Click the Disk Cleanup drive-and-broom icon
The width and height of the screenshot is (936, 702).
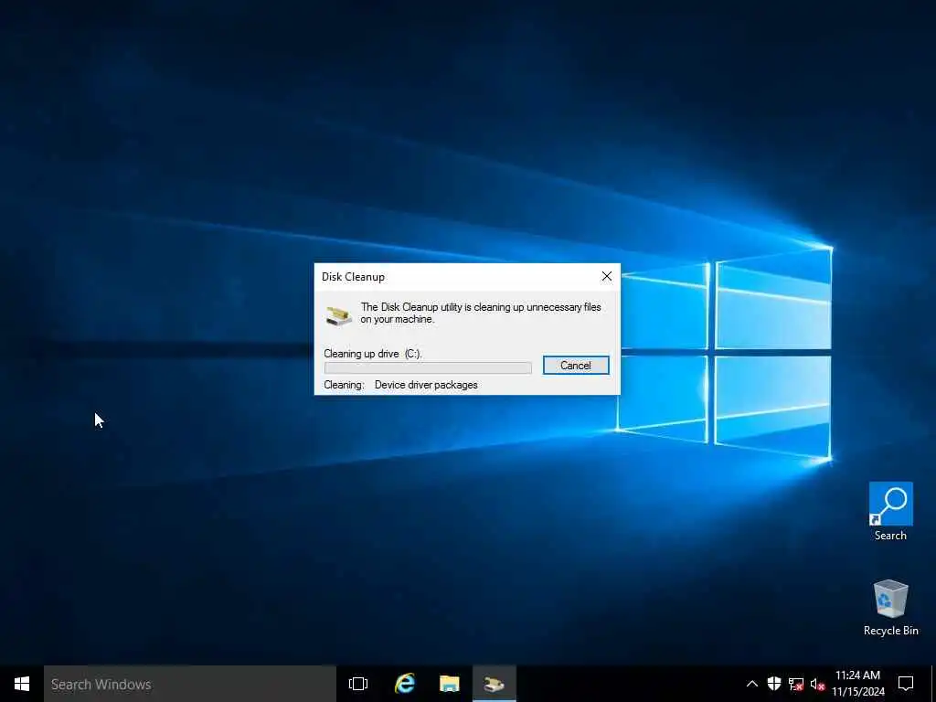pos(339,315)
